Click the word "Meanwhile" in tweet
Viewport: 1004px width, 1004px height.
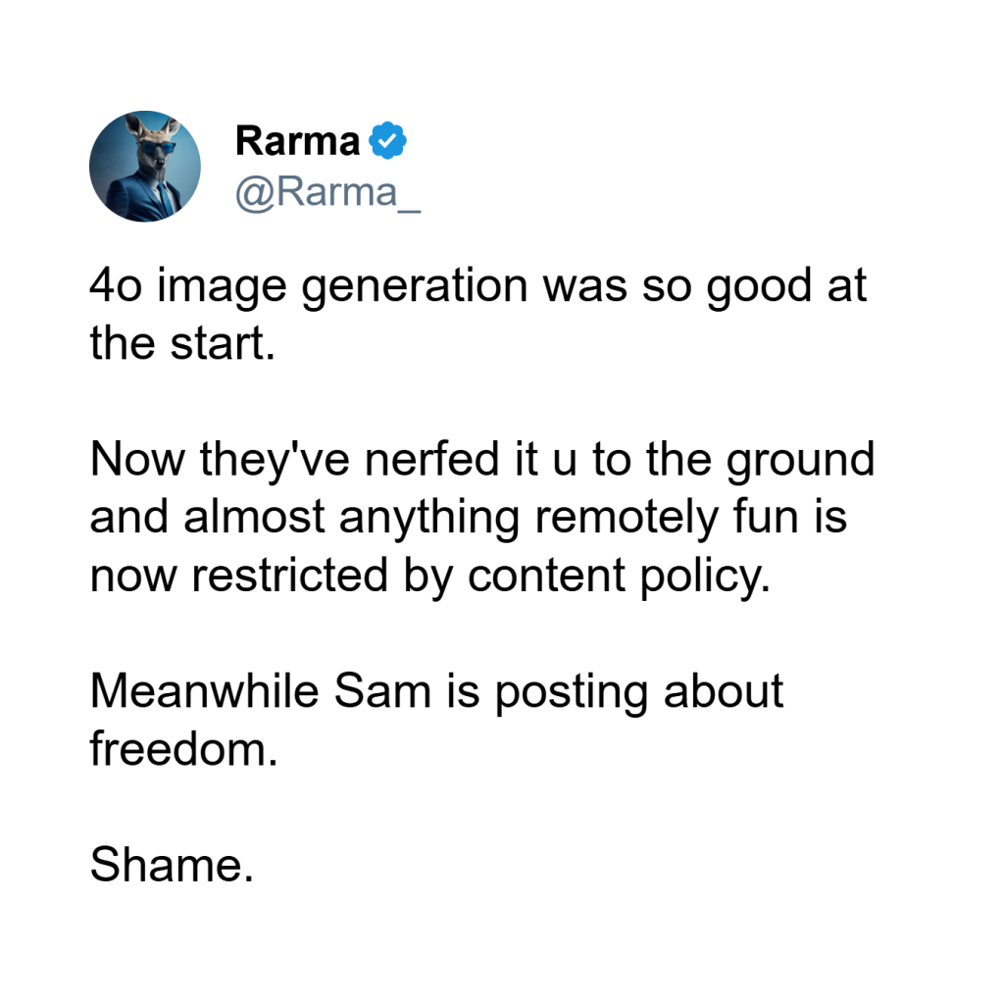pos(204,691)
